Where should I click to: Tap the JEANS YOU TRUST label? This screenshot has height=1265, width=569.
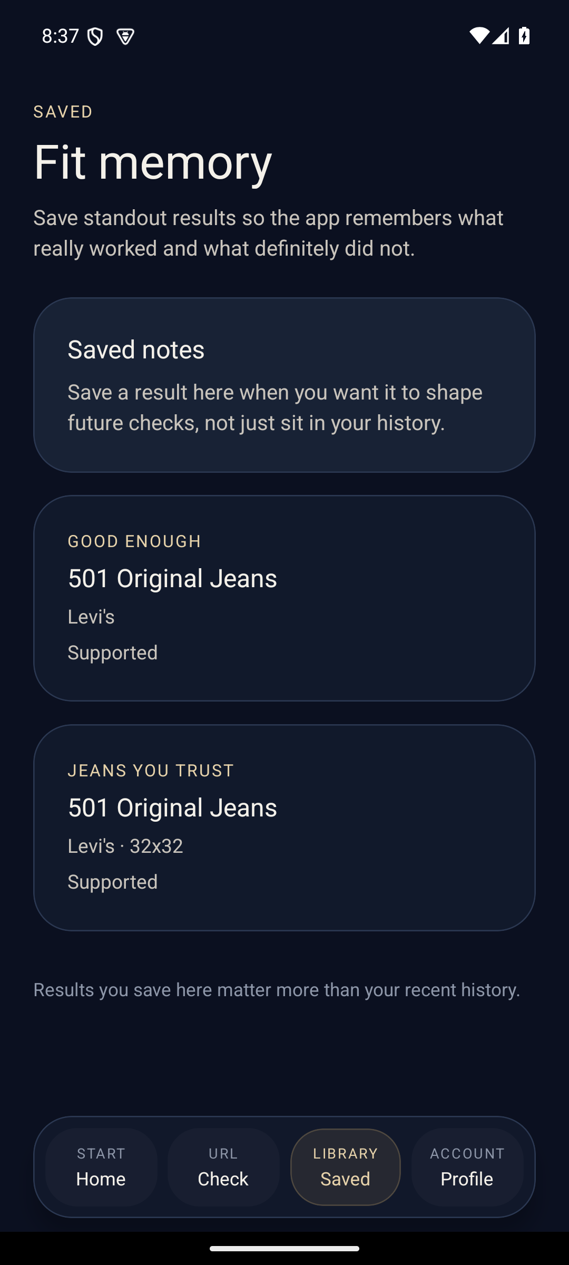point(151,771)
